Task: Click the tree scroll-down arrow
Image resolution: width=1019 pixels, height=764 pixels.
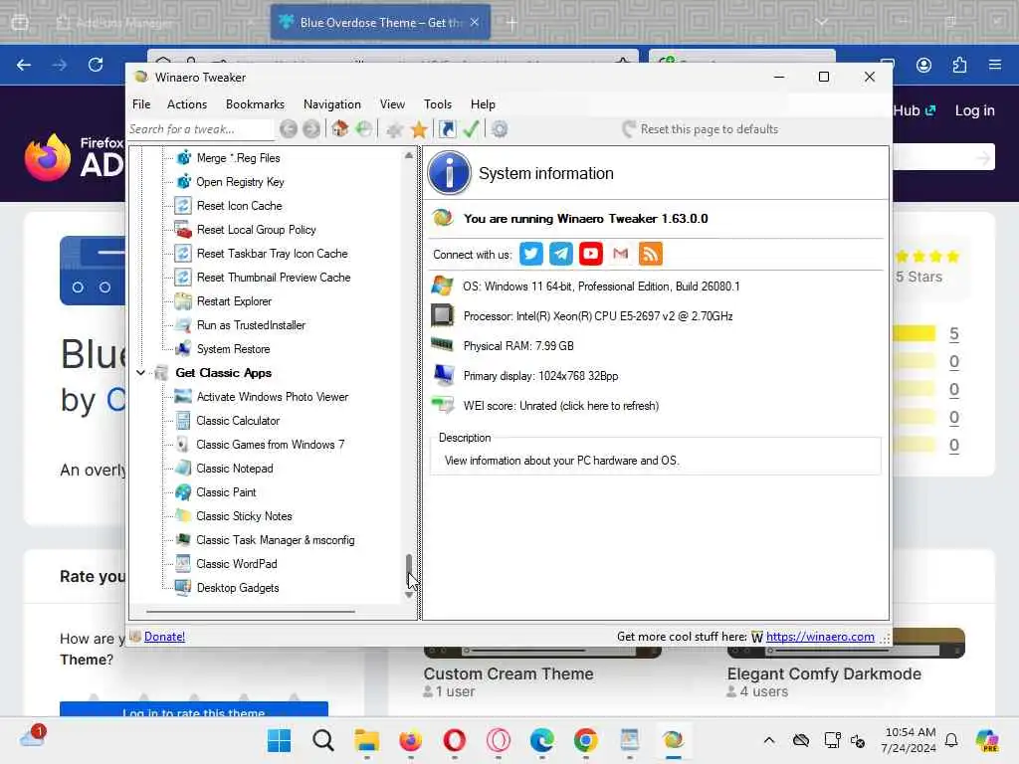Action: click(x=409, y=595)
